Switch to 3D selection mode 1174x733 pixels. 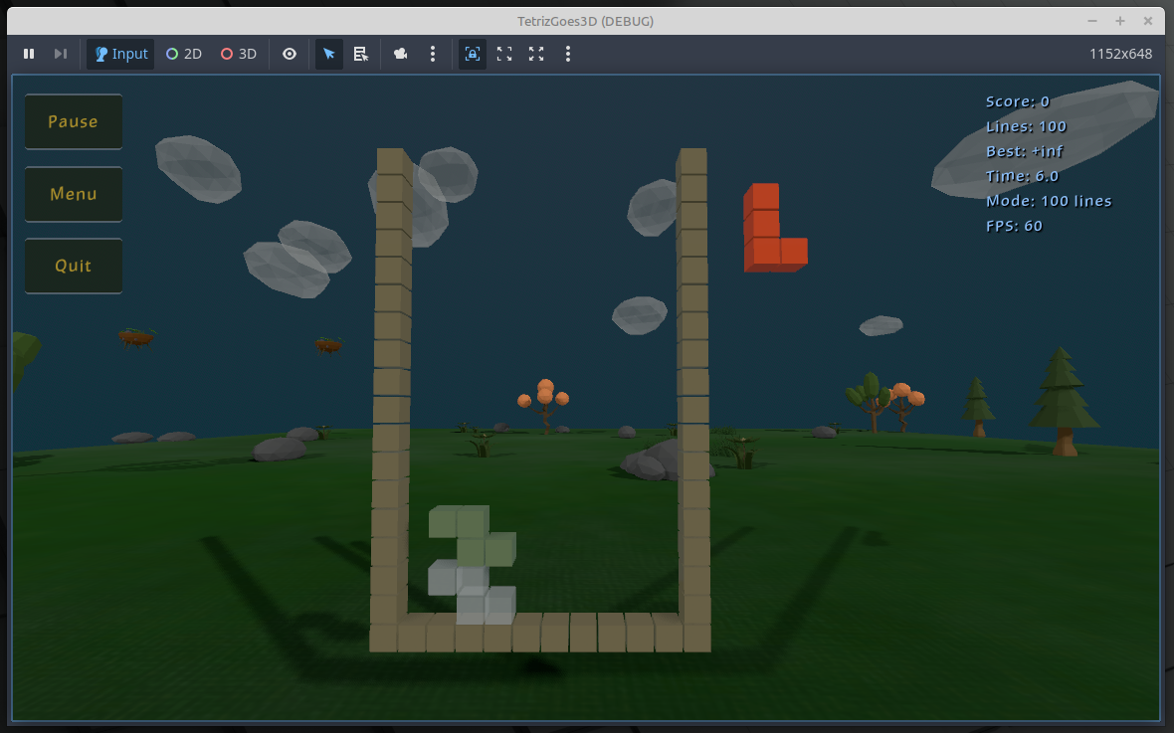[239, 54]
